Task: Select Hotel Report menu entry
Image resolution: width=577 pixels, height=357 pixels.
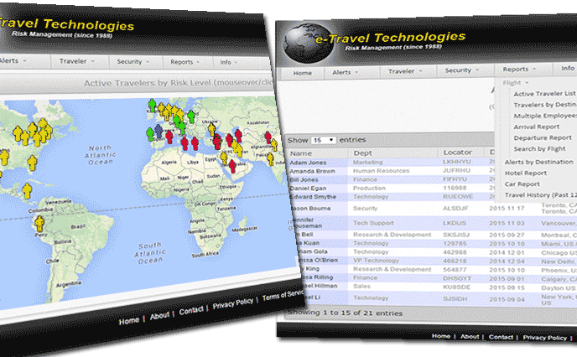Action: 526,173
